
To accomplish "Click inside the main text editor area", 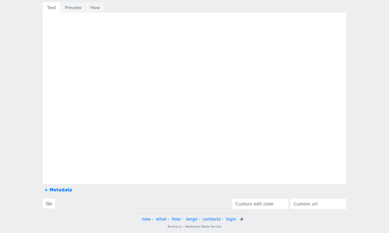I will (x=194, y=98).
